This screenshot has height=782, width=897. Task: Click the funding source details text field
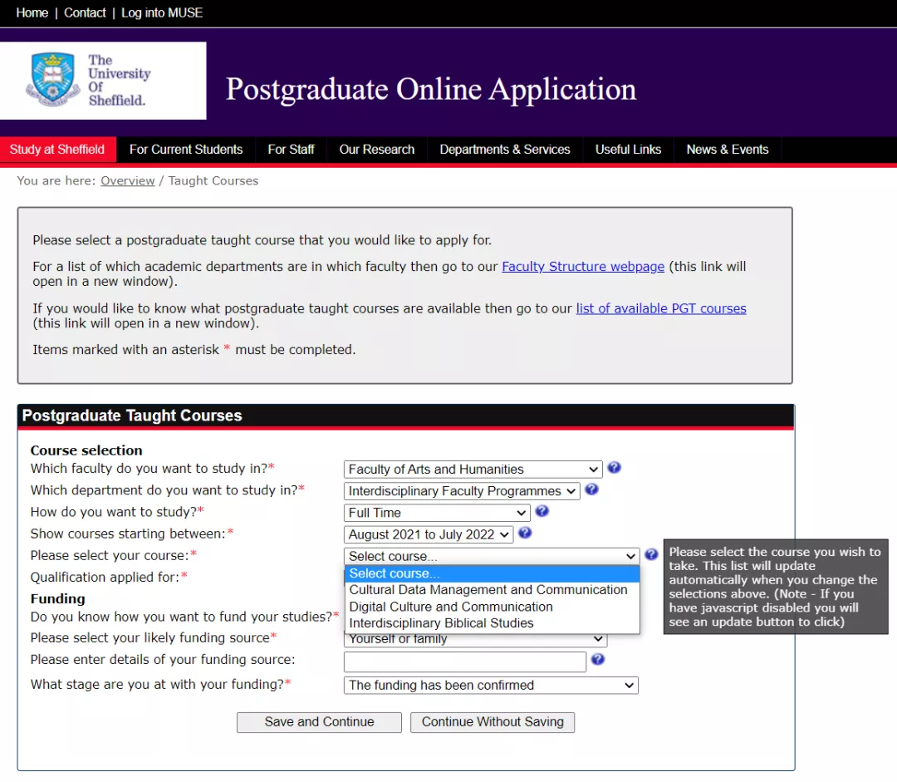click(x=465, y=662)
